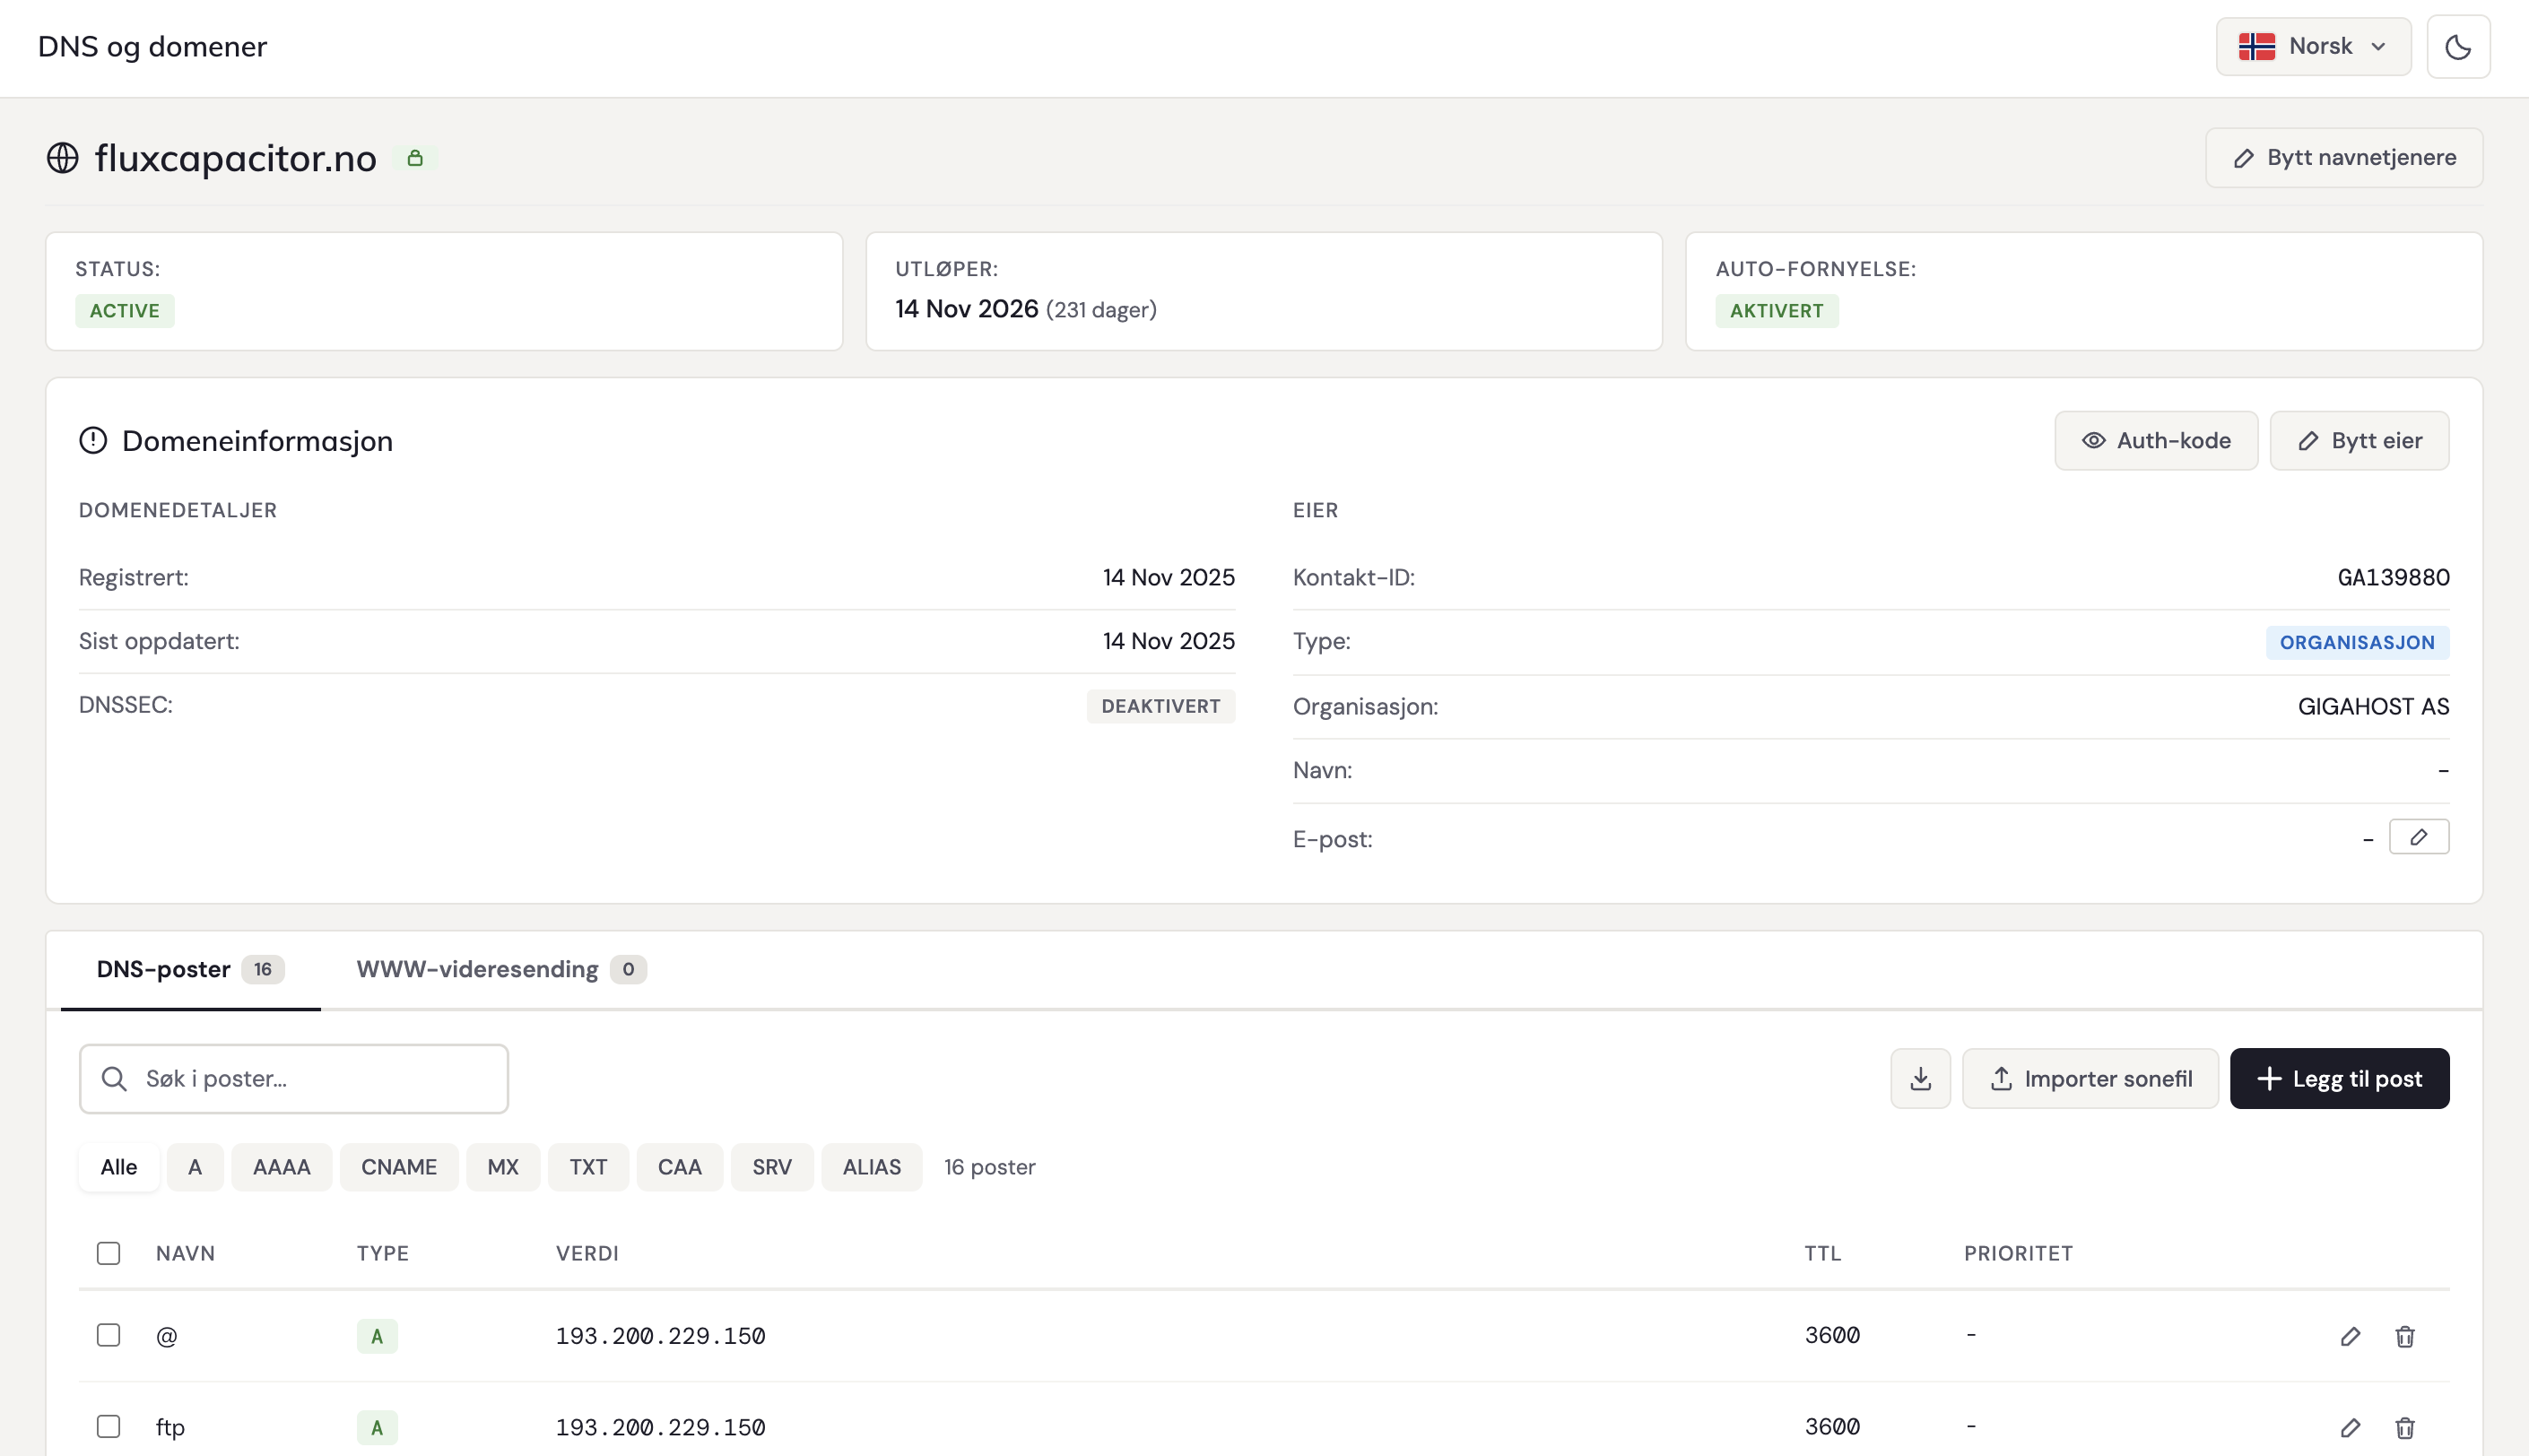The height and width of the screenshot is (1456, 2529).
Task: Check the select-all records checkbox
Action: point(108,1253)
